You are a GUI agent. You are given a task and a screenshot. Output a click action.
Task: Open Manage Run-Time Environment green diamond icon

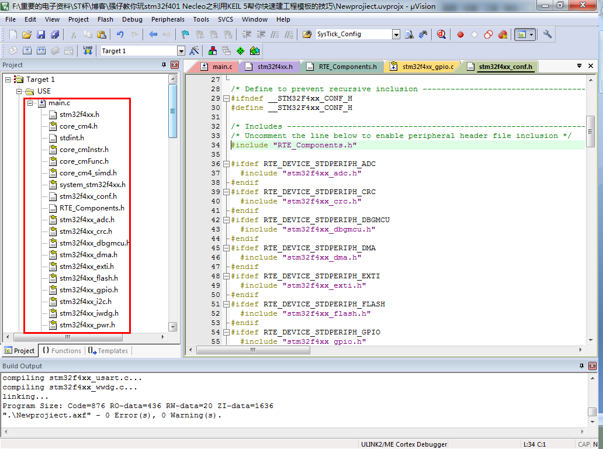[240, 51]
